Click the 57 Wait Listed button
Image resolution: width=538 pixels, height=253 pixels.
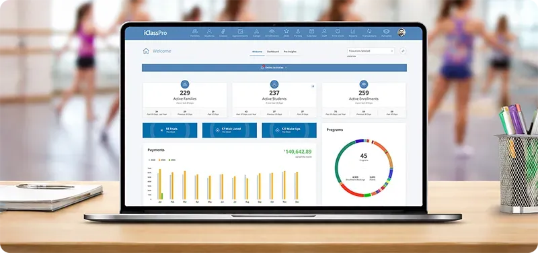coord(229,130)
